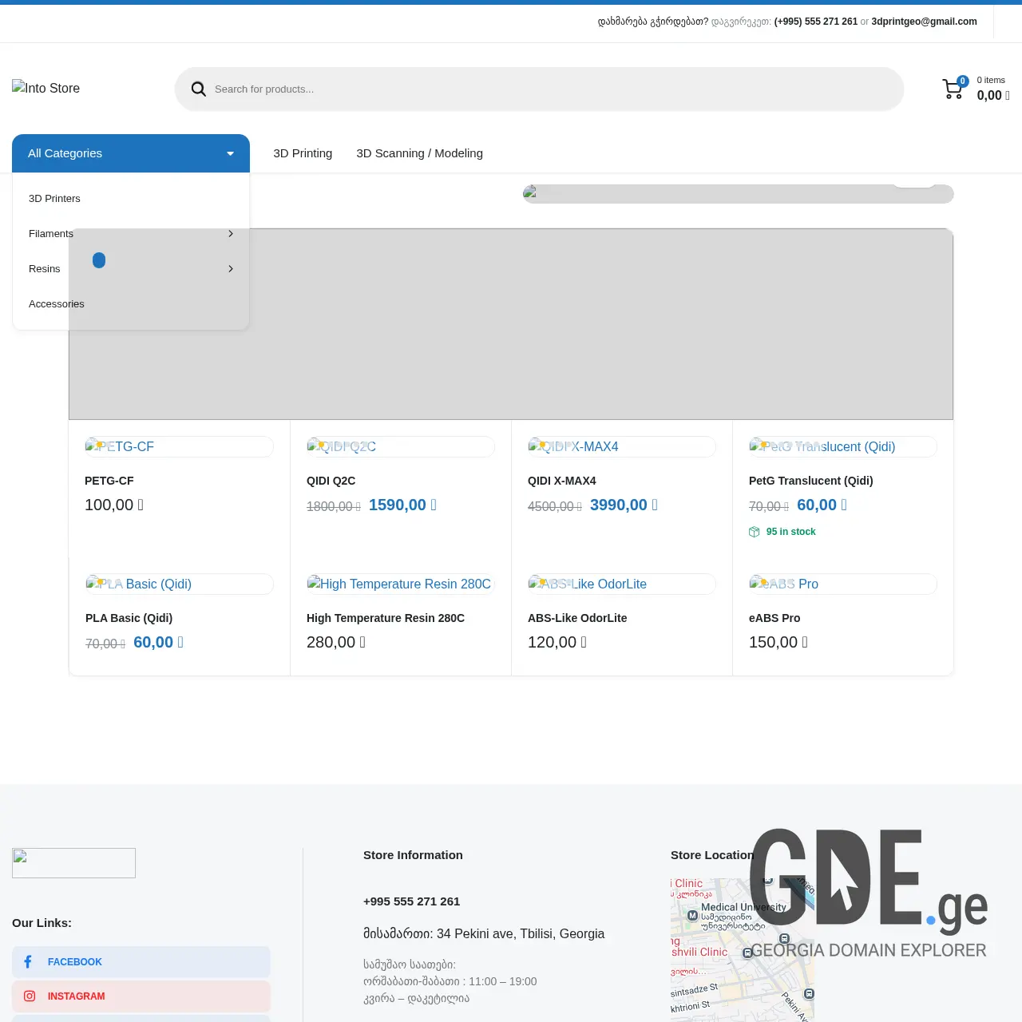Select the 3D Printers category
Image resolution: width=1022 pixels, height=1022 pixels.
(54, 198)
